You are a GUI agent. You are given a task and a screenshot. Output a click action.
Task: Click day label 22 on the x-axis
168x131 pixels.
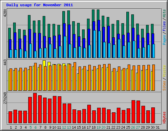(x=113, y=127)
